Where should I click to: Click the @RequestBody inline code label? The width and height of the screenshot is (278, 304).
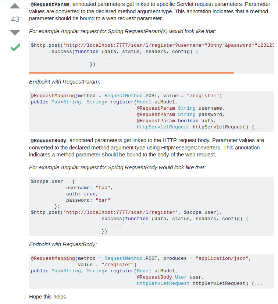tap(49, 141)
